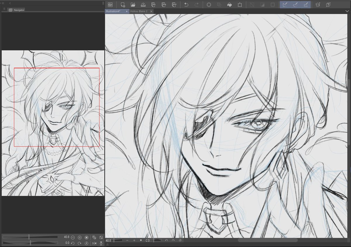Open the Navigator panel menu
Image resolution: width=351 pixels, height=247 pixels.
point(4,9)
